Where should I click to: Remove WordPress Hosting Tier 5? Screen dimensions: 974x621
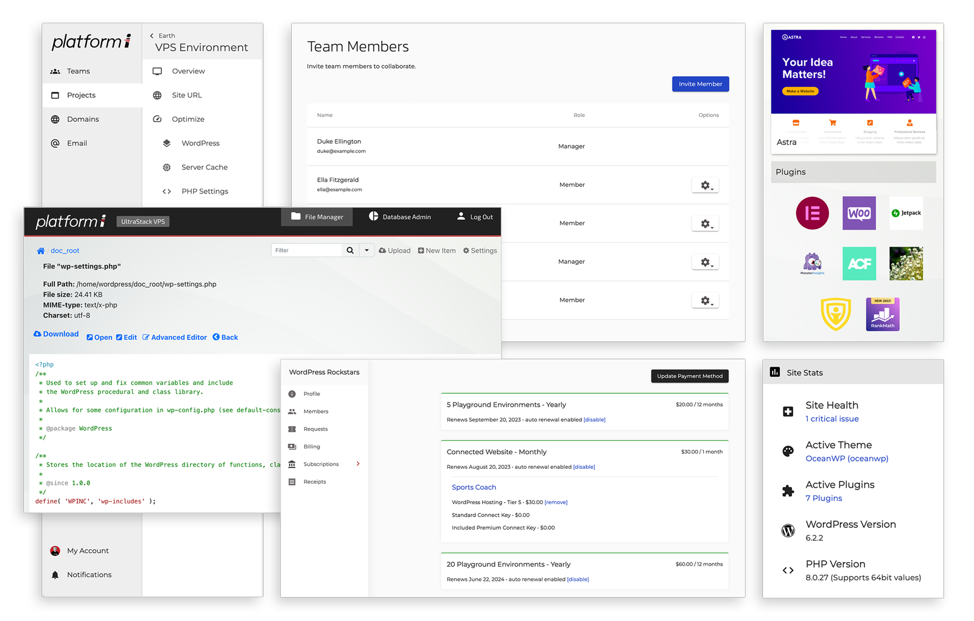(556, 502)
